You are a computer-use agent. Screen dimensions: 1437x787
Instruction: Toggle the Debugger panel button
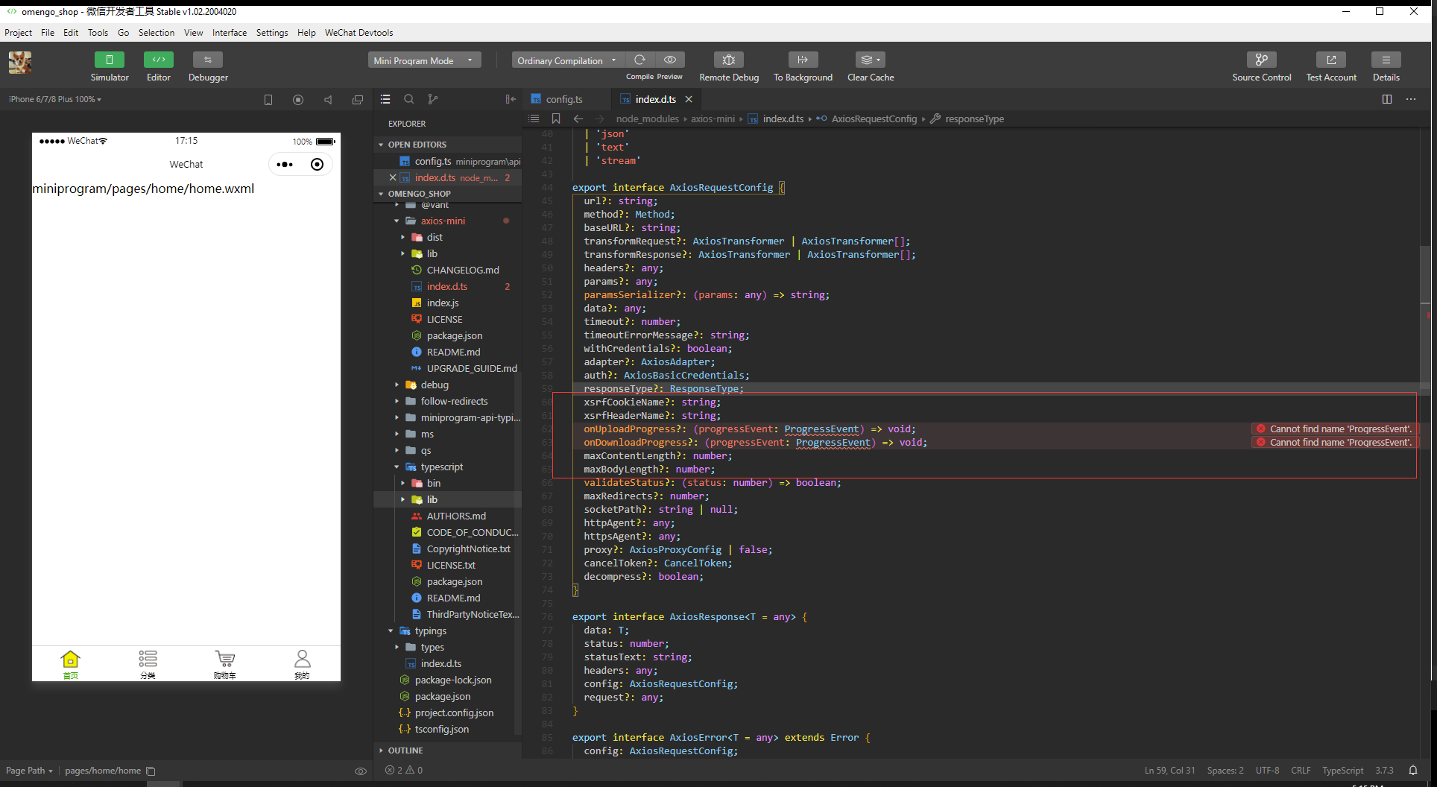(208, 60)
